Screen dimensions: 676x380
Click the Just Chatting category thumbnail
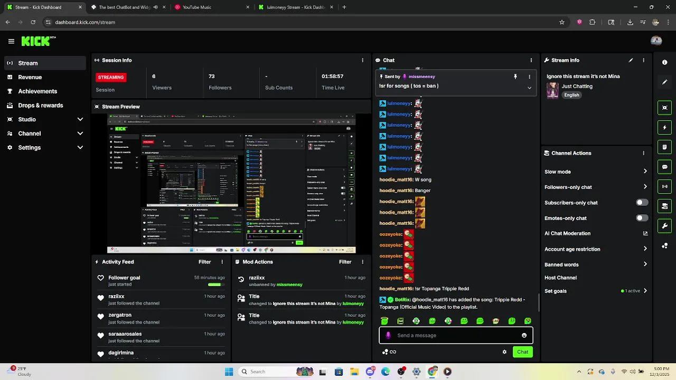pos(552,90)
